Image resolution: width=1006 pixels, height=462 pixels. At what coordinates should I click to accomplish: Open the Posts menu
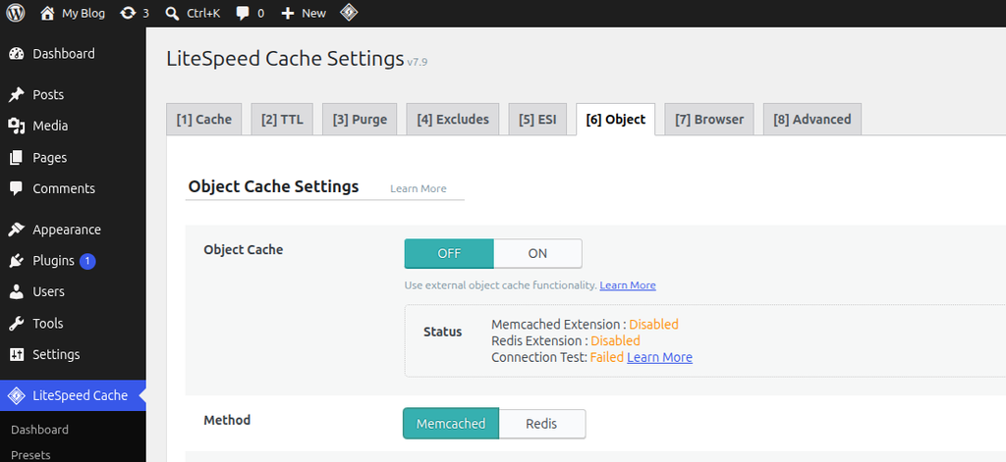[x=48, y=95]
